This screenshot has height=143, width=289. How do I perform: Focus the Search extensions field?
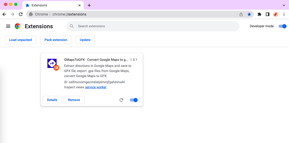[153, 26]
